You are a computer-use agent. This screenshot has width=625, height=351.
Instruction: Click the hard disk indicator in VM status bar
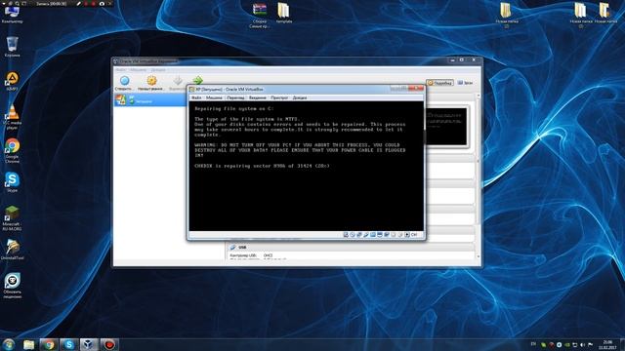tap(346, 235)
